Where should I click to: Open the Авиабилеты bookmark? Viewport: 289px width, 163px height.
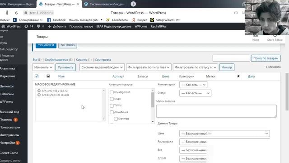pos(117,20)
